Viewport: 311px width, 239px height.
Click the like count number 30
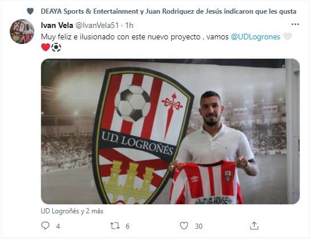click(199, 226)
